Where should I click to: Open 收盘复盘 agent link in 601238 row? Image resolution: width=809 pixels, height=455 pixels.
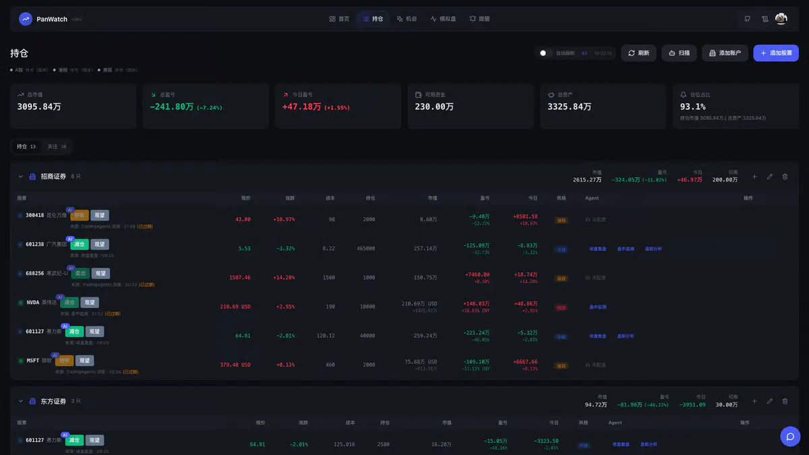[598, 249]
